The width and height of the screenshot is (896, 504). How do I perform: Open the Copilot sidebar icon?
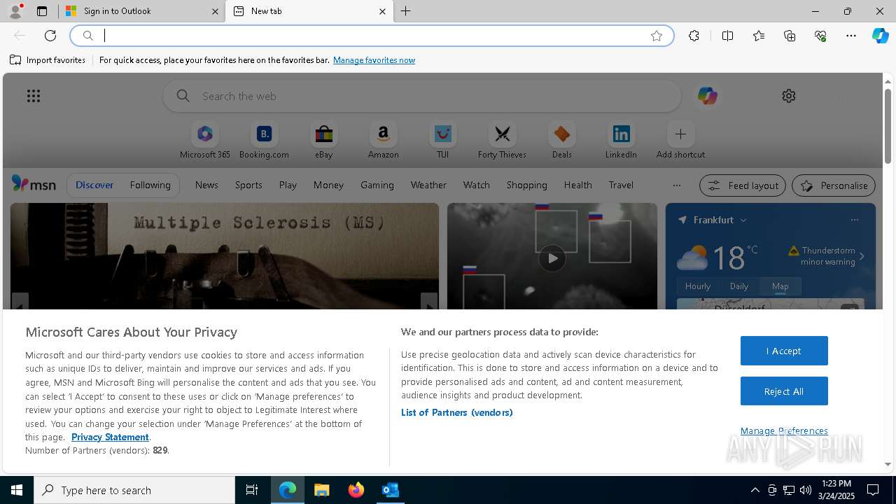pos(880,36)
